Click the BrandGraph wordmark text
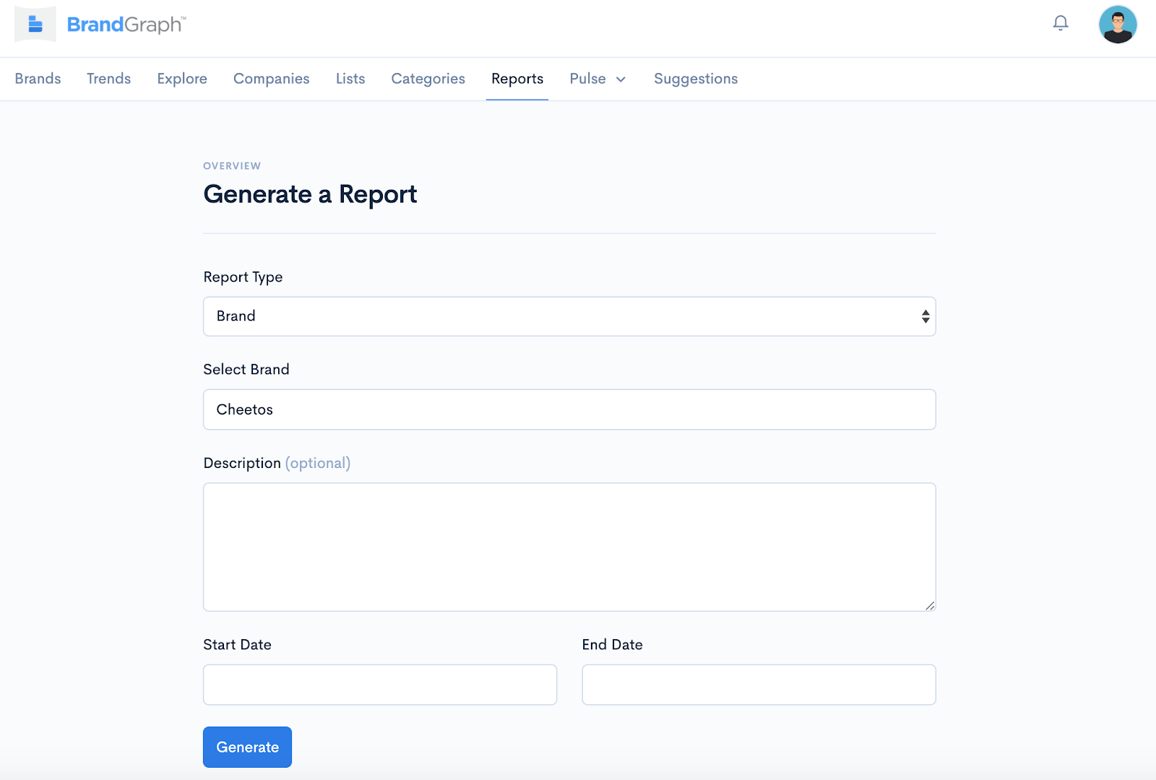This screenshot has height=780, width=1156. [126, 25]
